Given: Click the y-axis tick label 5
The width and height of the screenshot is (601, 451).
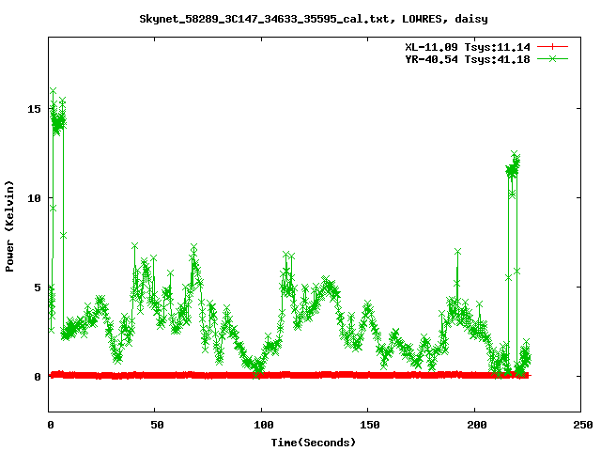Looking at the screenshot, I should pyautogui.click(x=38, y=288).
